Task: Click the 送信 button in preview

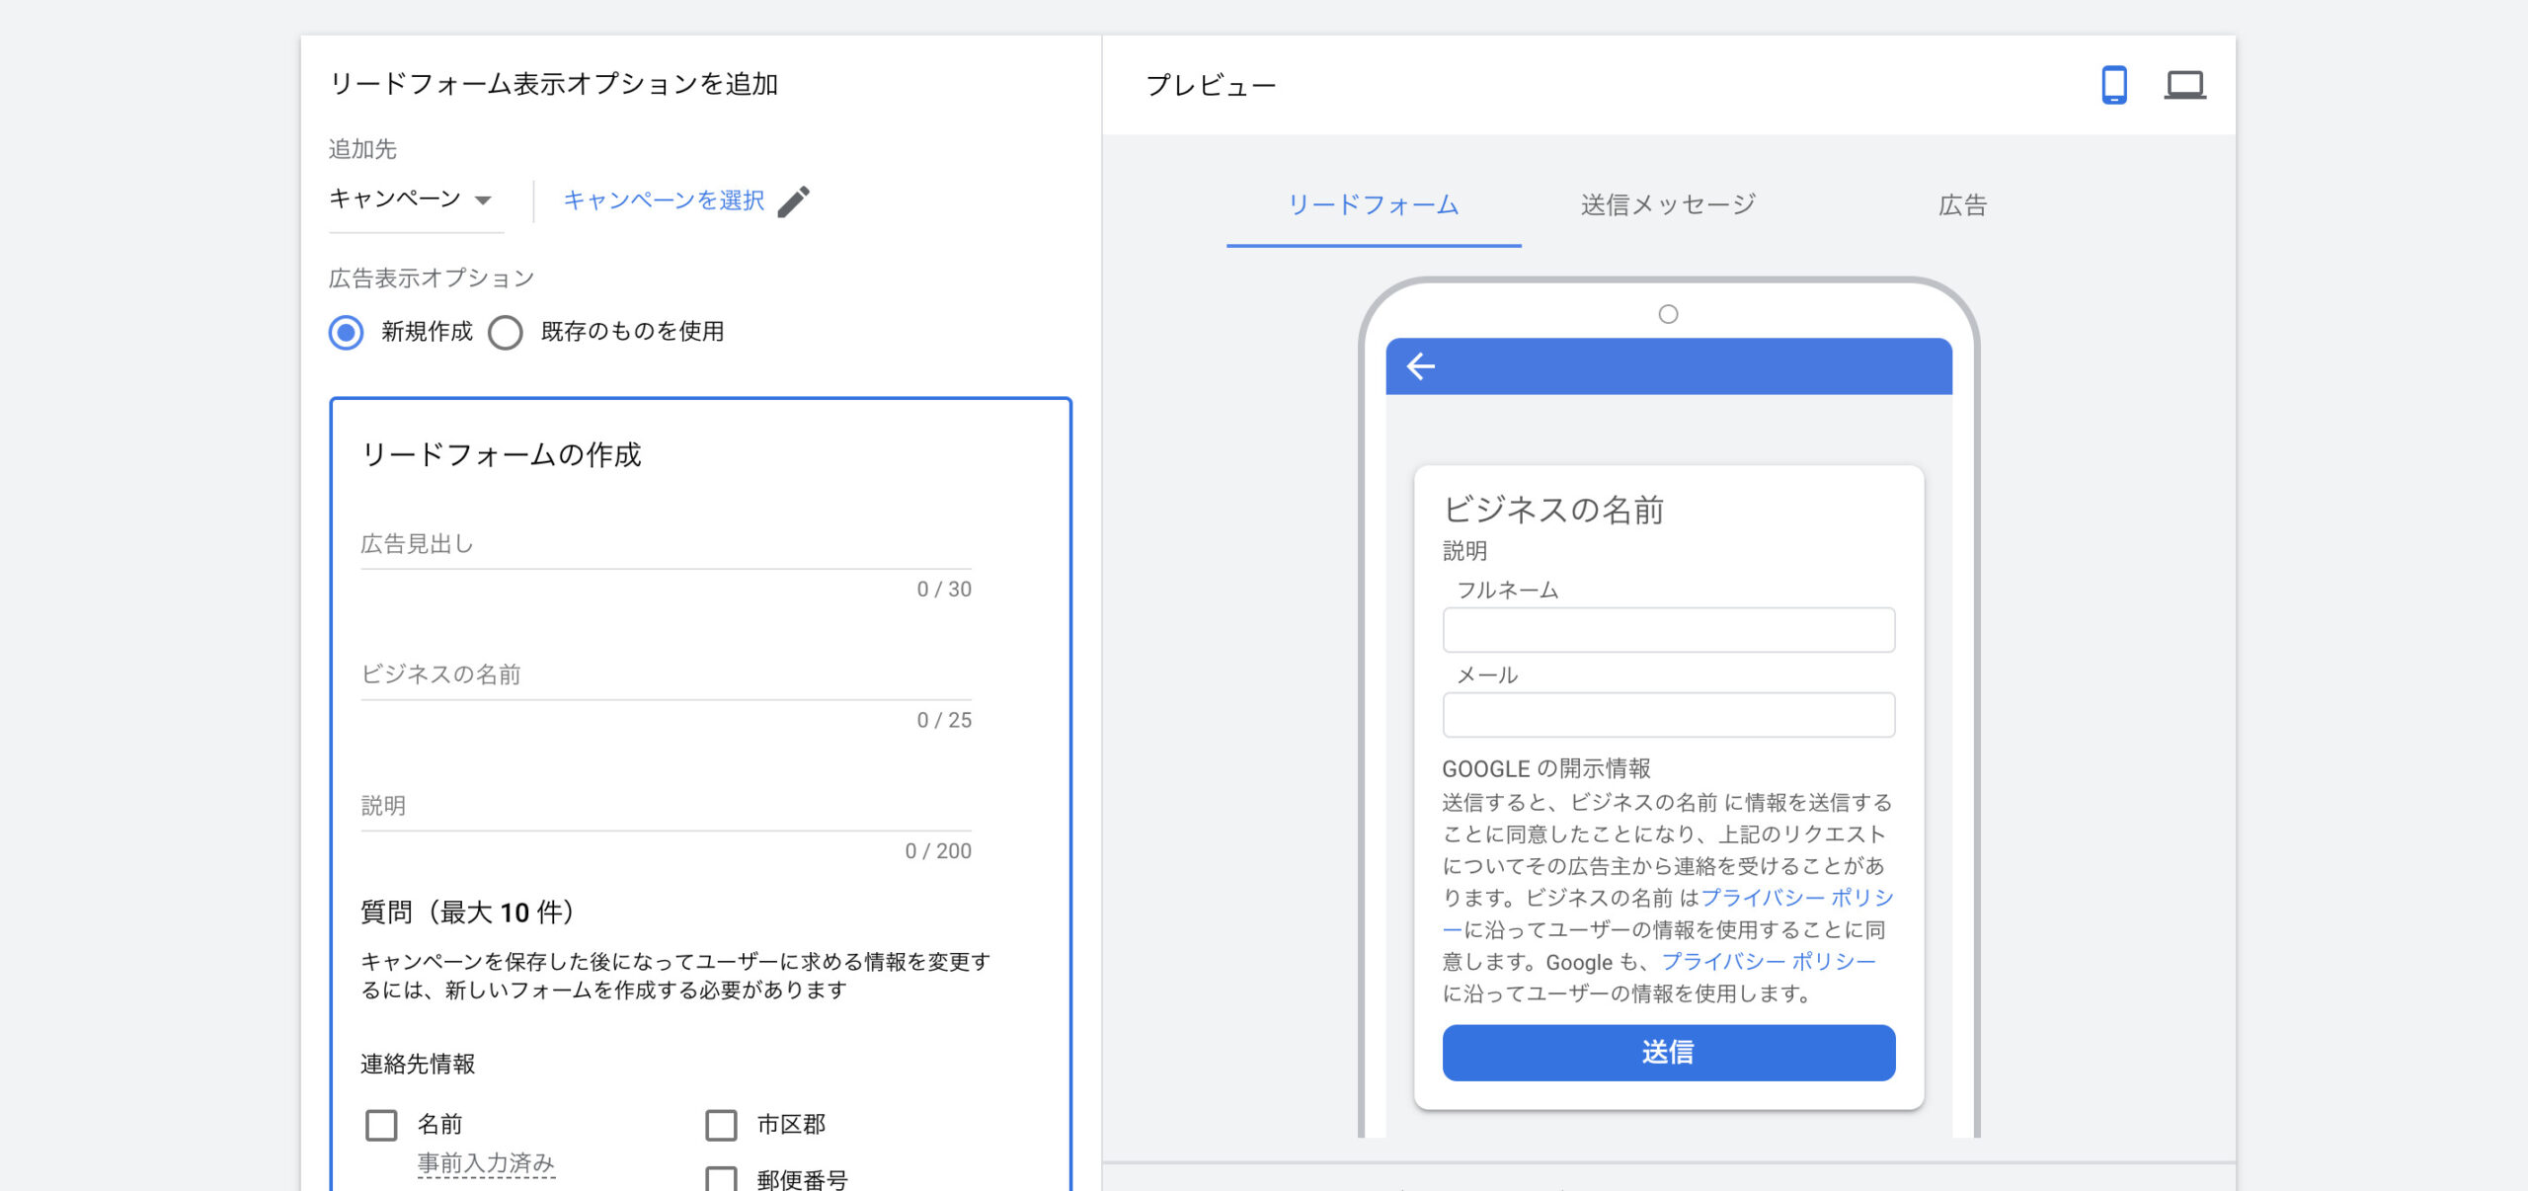Action: click(1669, 1053)
